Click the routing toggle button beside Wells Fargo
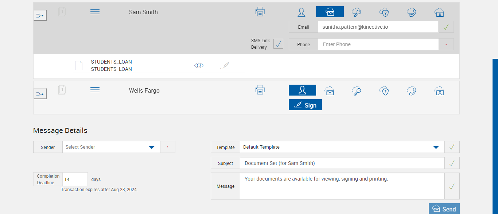The image size is (498, 214). click(40, 94)
